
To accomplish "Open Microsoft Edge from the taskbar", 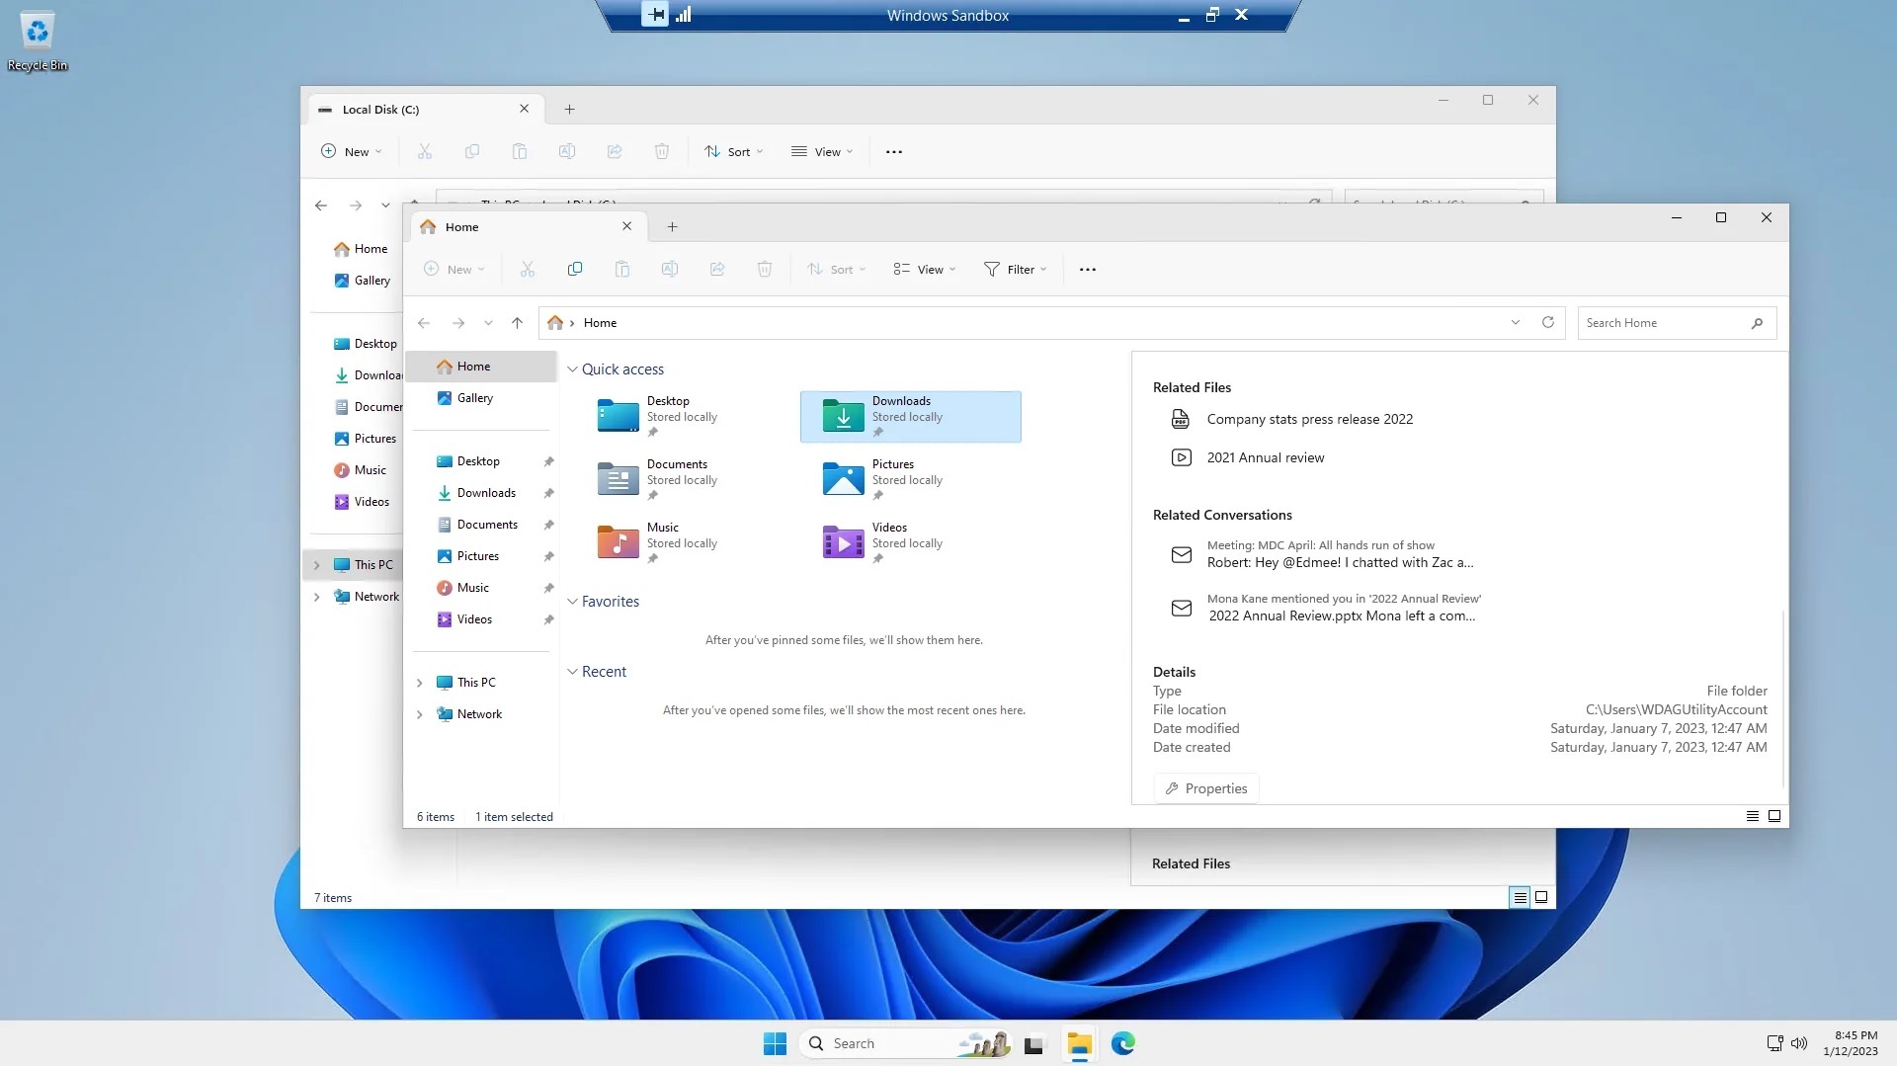I will pos(1123,1043).
